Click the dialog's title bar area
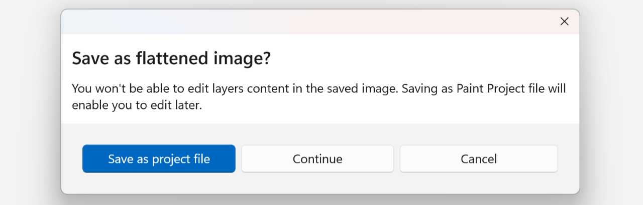643x205 pixels. click(301, 21)
